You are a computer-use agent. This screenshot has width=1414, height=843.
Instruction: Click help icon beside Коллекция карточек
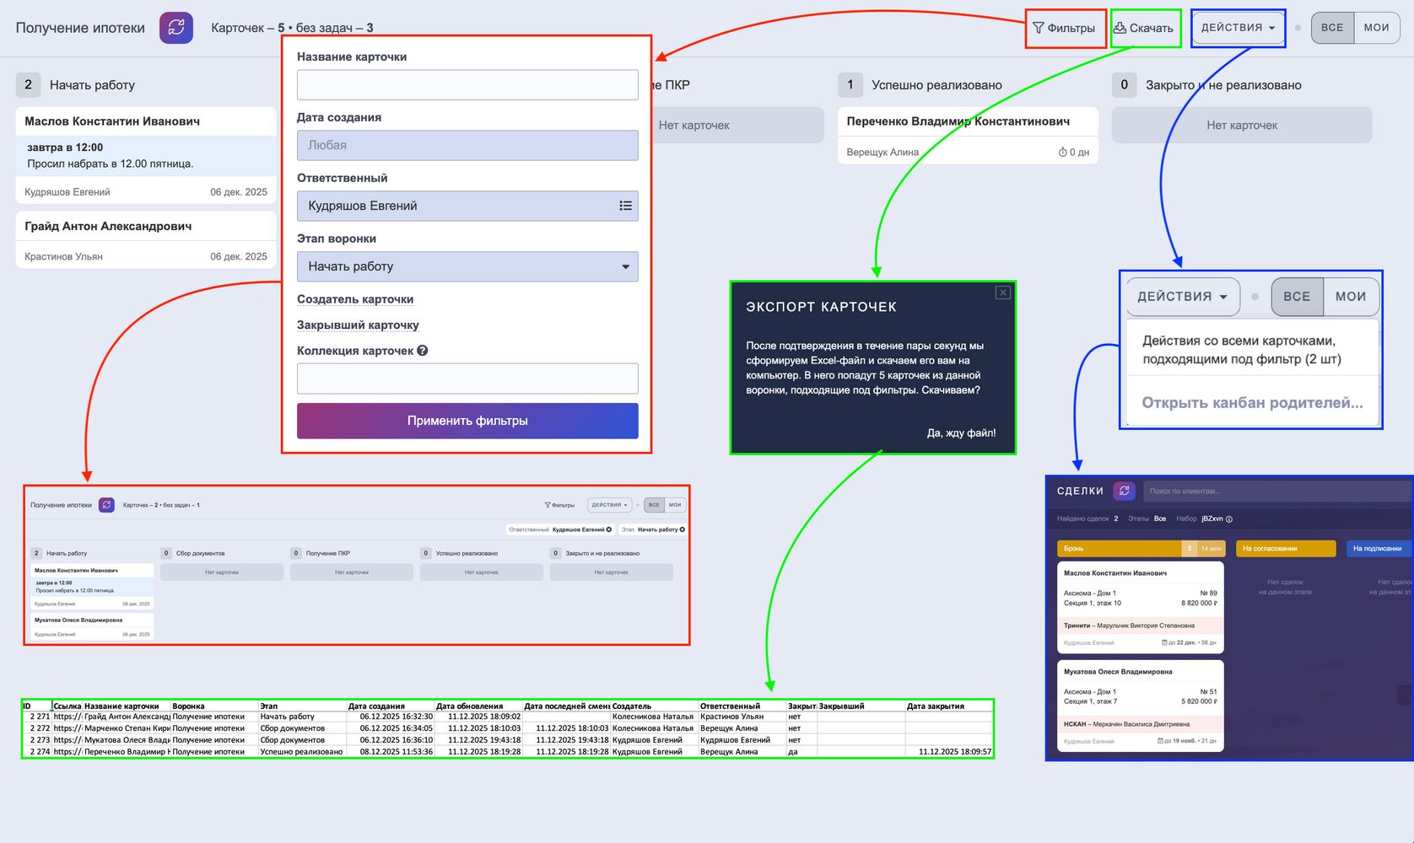(423, 351)
